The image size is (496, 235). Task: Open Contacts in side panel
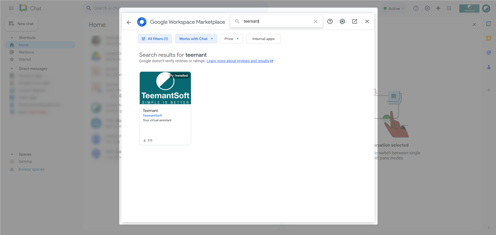pos(489,67)
